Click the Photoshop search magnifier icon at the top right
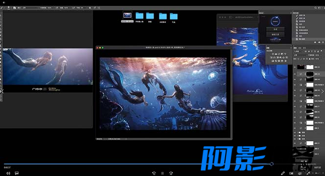Viewport: 325px width, 176px height. 316,8
